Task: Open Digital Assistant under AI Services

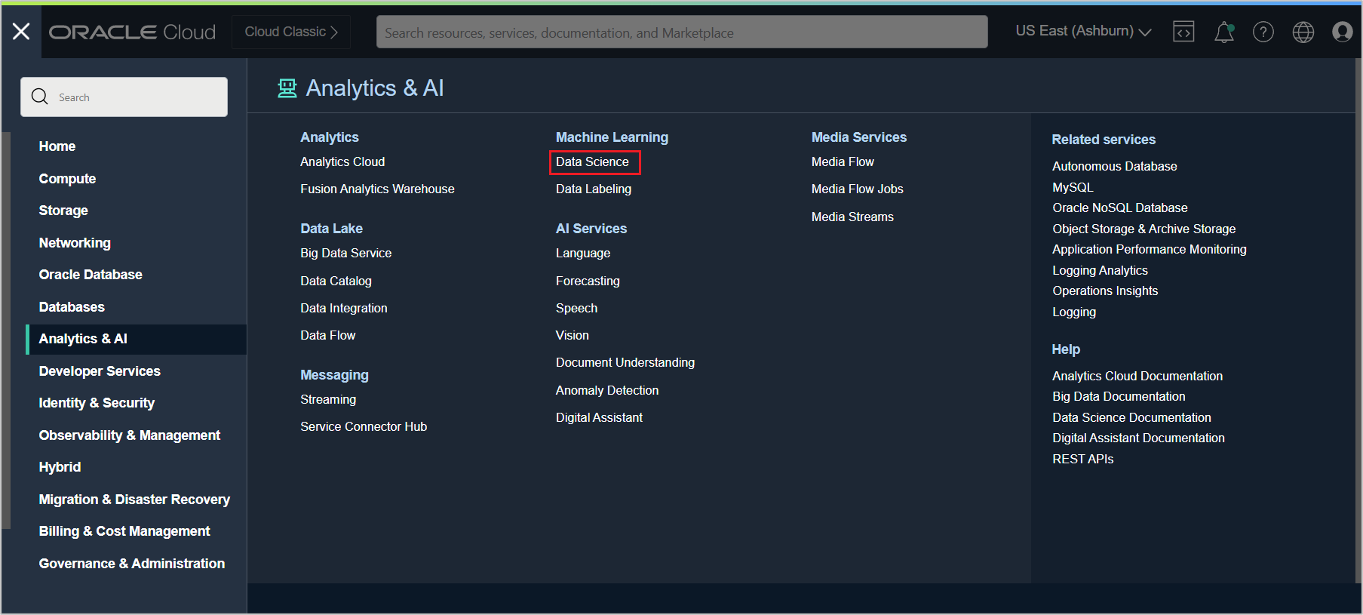Action: 599,417
